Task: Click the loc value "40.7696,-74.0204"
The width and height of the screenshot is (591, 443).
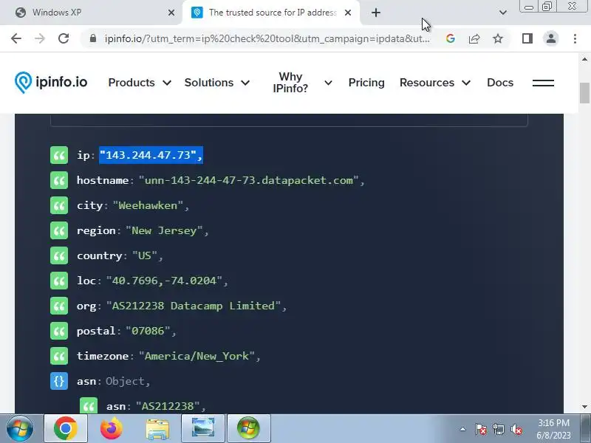Action: (164, 281)
